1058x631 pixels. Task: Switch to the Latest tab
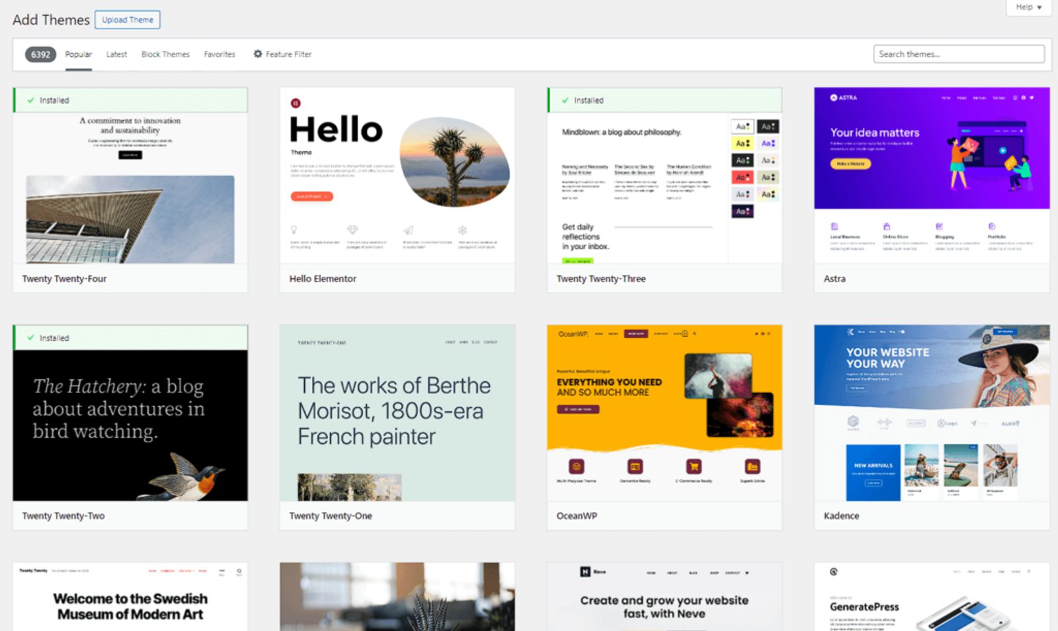(x=116, y=54)
